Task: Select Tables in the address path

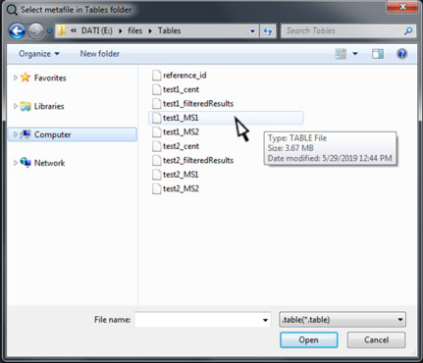Action: (169, 30)
